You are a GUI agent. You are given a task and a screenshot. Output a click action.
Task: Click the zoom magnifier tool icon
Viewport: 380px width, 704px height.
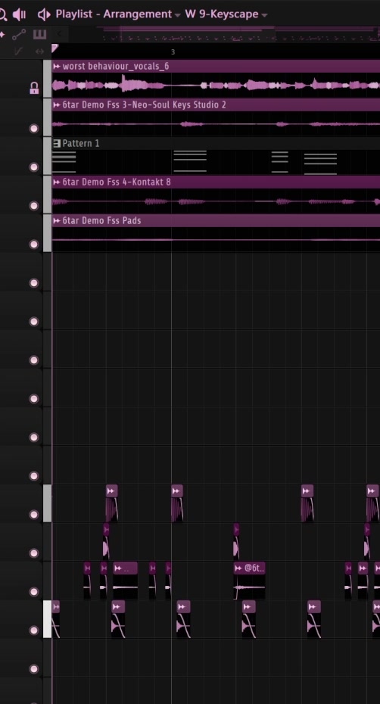tap(2, 15)
